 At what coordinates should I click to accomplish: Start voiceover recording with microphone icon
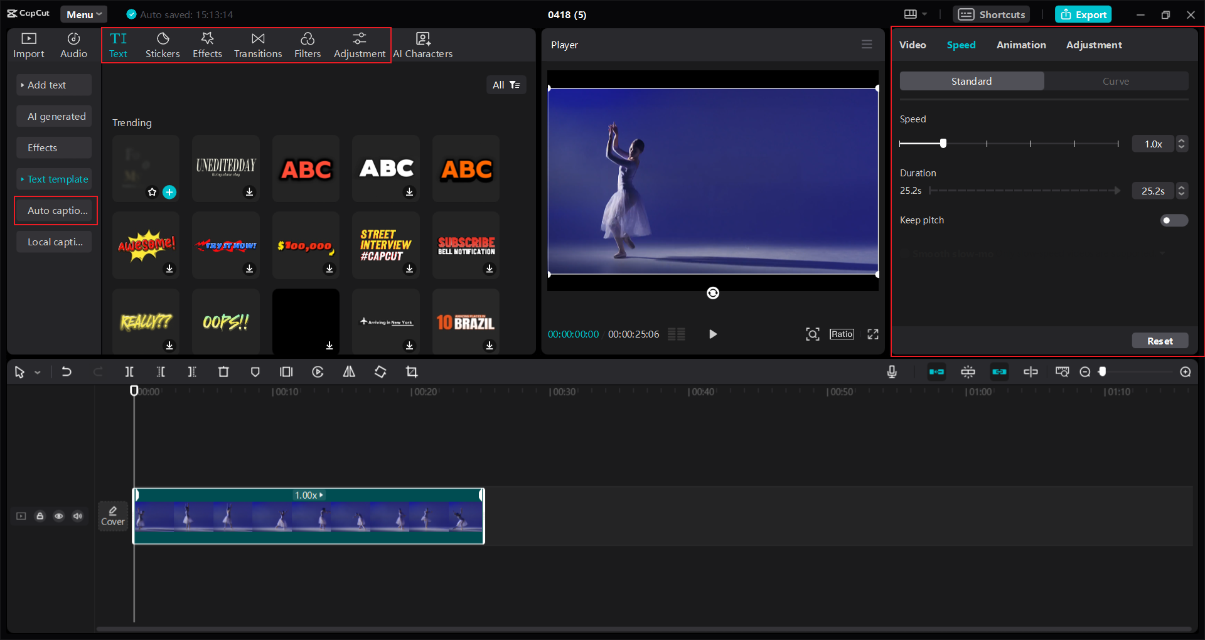tap(892, 372)
